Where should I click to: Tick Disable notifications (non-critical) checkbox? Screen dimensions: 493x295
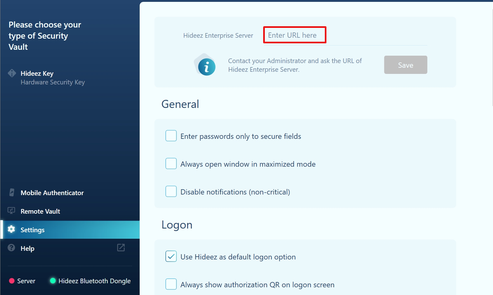coord(171,191)
